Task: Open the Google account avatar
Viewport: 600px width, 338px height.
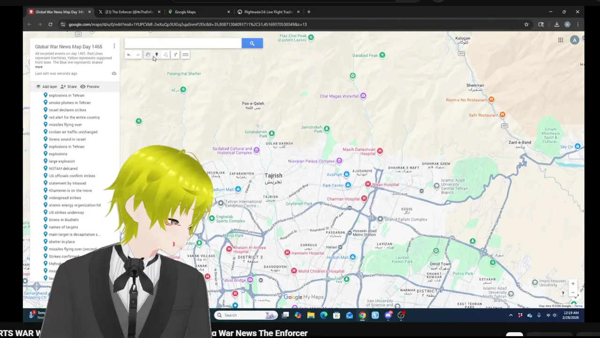Action: point(575,40)
